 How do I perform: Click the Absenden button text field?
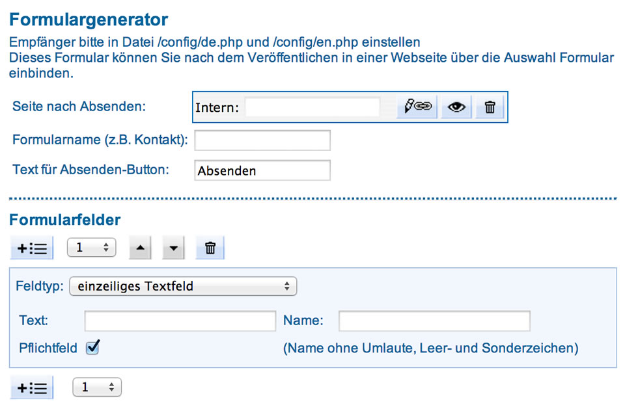(262, 170)
